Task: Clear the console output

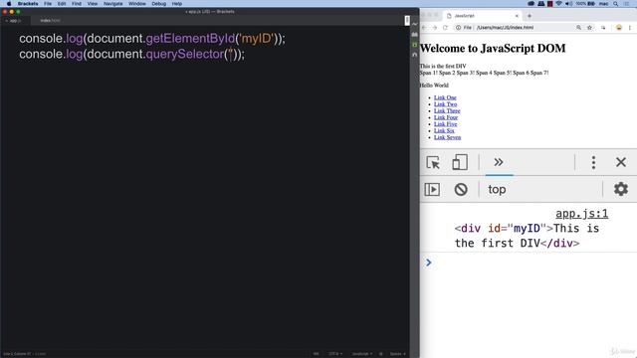Action: coord(461,189)
